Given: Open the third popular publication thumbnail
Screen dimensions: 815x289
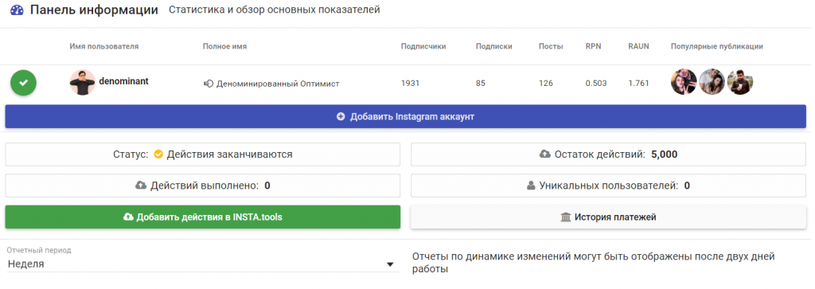Looking at the screenshot, I should tap(739, 82).
